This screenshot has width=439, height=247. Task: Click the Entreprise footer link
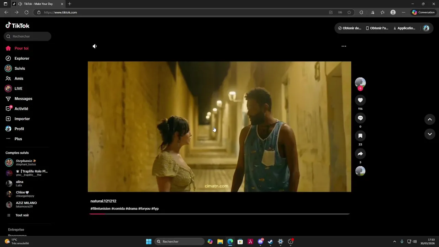click(16, 230)
